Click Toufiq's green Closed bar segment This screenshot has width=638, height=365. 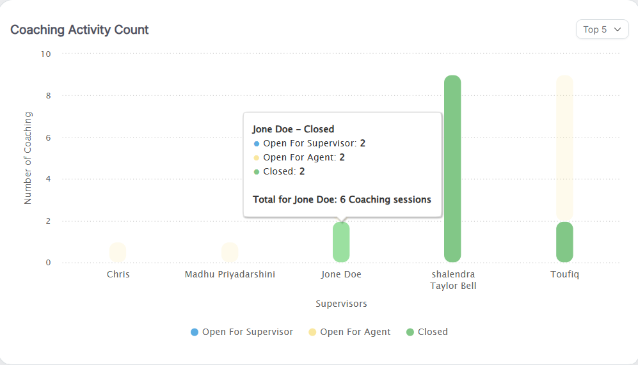tap(564, 242)
